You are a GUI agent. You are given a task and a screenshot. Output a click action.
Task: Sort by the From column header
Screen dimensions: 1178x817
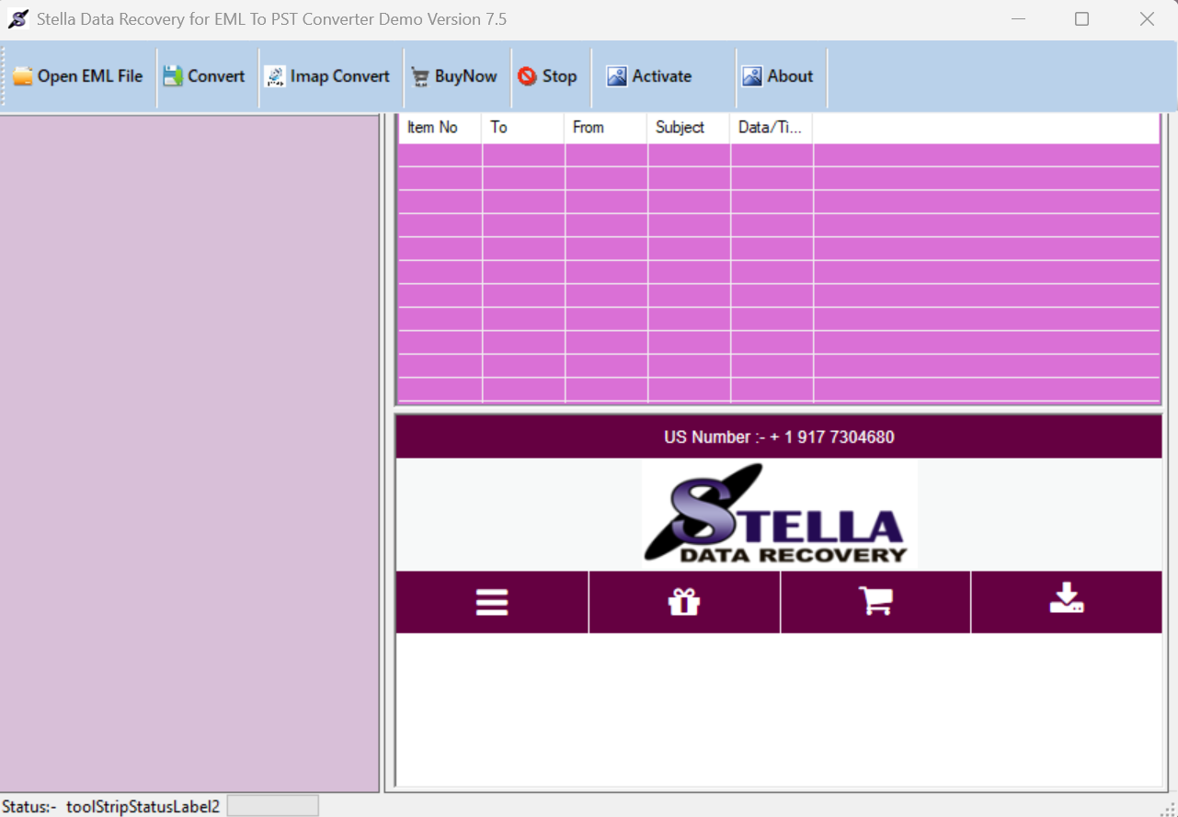pos(606,128)
